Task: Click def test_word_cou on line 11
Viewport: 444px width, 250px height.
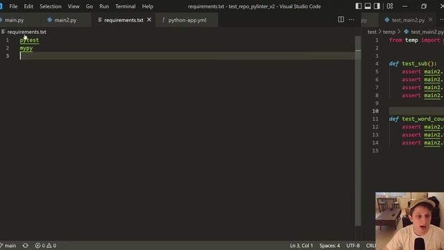Action: point(416,119)
